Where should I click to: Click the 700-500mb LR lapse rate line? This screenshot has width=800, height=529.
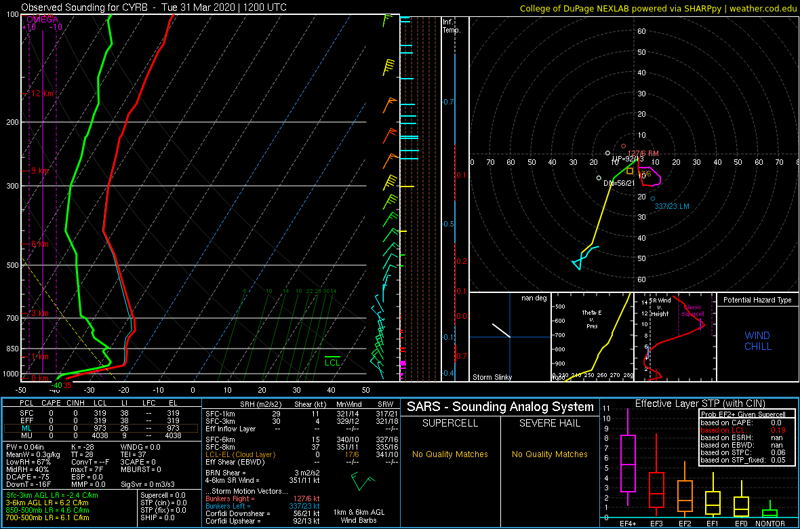point(47,517)
